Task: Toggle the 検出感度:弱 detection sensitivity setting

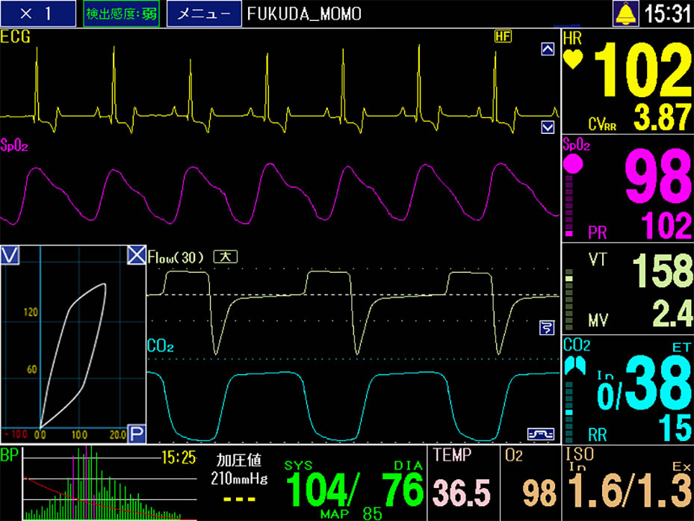Action: pyautogui.click(x=122, y=14)
